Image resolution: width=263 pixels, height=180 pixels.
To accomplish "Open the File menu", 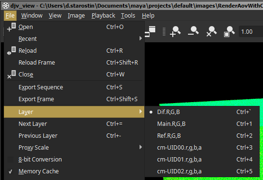I will 10,16.
